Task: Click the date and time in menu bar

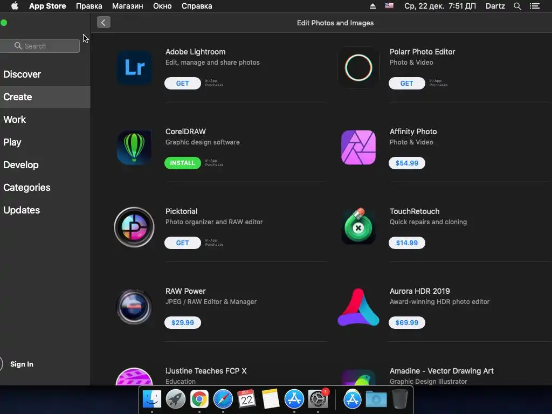Action: coord(440,6)
